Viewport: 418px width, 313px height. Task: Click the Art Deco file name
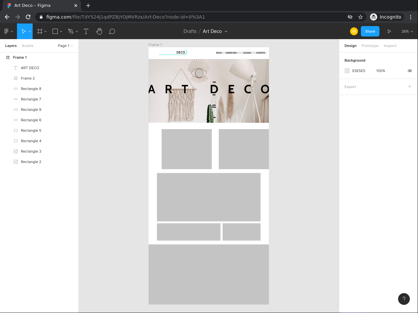pyautogui.click(x=212, y=31)
